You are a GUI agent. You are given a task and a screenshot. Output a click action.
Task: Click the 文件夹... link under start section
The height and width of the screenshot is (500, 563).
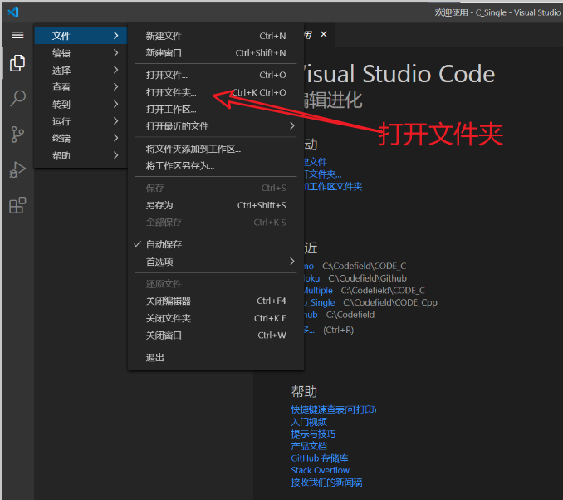click(x=323, y=174)
